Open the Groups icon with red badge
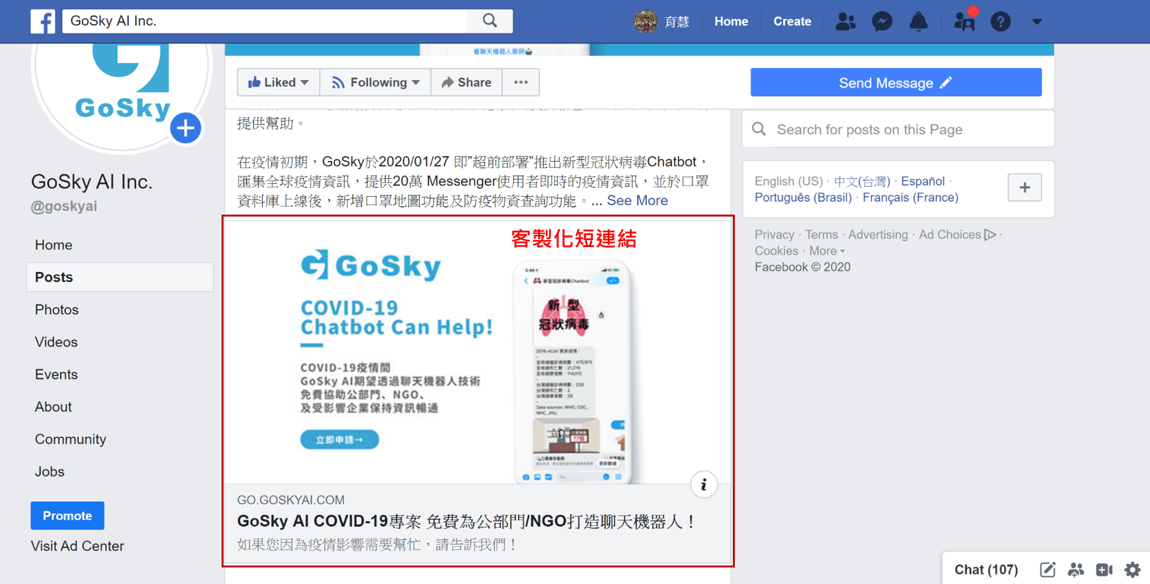The height and width of the screenshot is (584, 1150). (965, 20)
